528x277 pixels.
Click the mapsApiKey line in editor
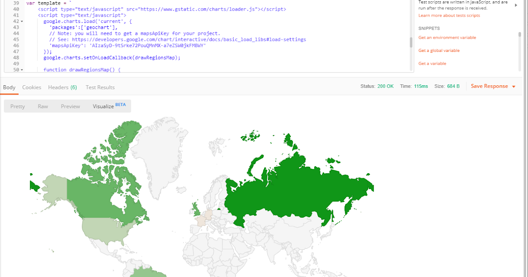pos(128,45)
